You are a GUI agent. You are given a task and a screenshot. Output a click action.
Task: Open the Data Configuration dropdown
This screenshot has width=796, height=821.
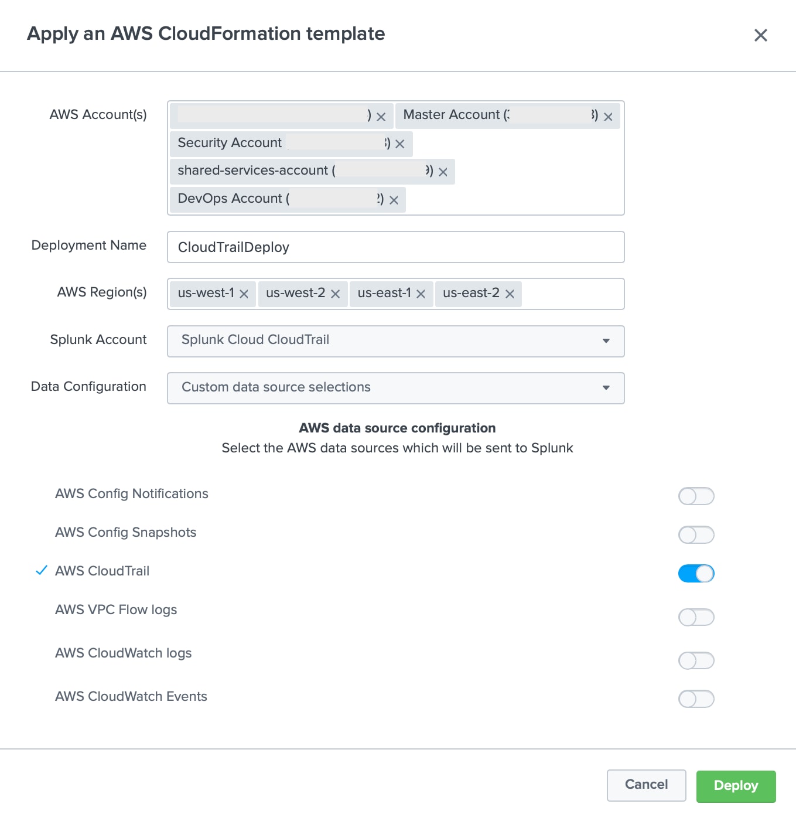pos(396,388)
